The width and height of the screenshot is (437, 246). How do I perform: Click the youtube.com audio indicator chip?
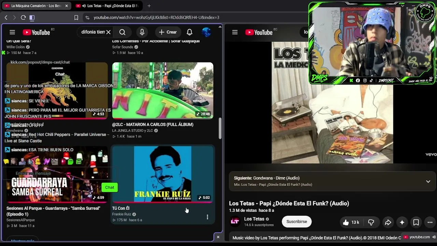pyautogui.click(x=419, y=237)
